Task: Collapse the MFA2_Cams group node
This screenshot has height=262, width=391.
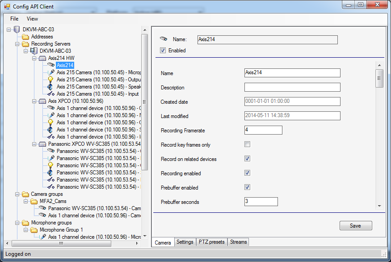Action: [25, 201]
